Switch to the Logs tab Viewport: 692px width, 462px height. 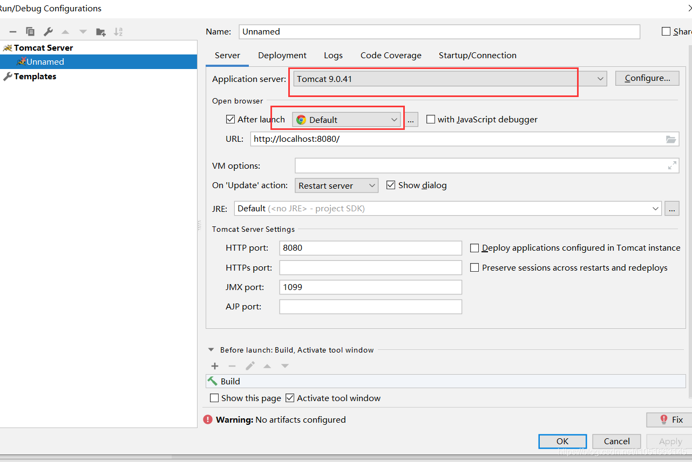pyautogui.click(x=333, y=55)
